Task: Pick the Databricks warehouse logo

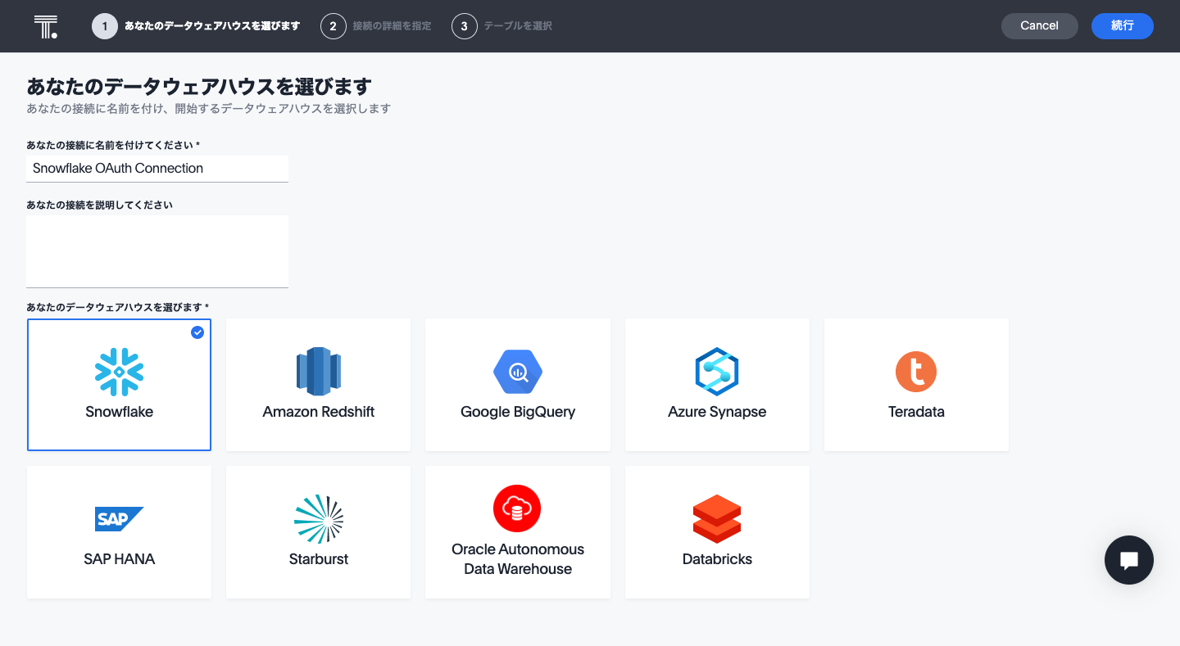Action: [717, 518]
